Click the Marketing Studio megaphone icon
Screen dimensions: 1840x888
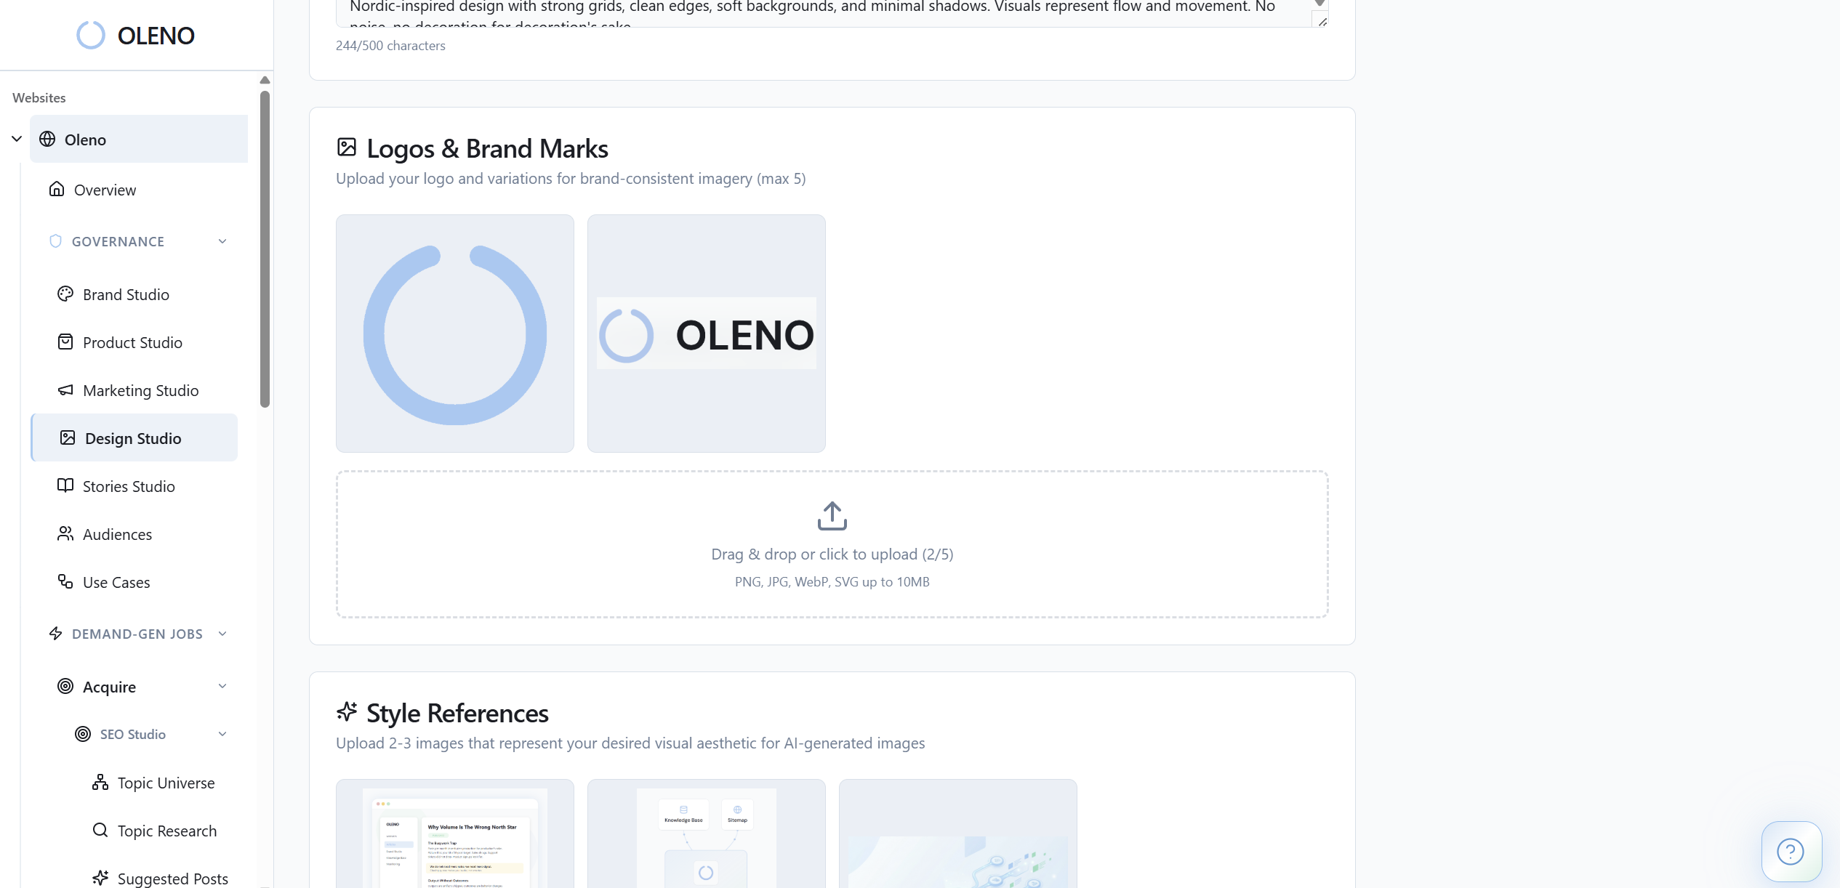(x=65, y=389)
